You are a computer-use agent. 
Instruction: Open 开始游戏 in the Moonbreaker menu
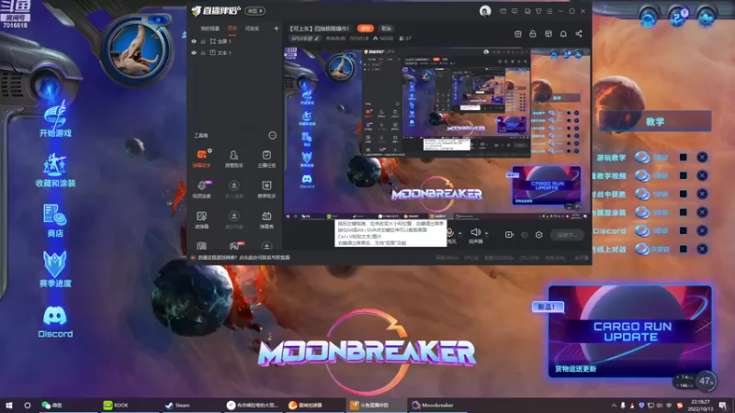55,119
